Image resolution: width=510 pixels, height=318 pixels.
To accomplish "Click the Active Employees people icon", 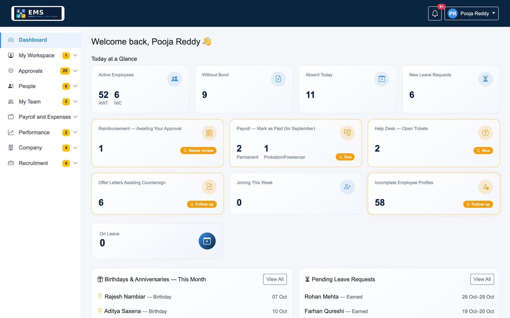I will pyautogui.click(x=175, y=79).
